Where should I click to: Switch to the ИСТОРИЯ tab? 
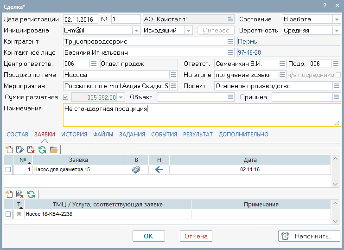tap(74, 135)
